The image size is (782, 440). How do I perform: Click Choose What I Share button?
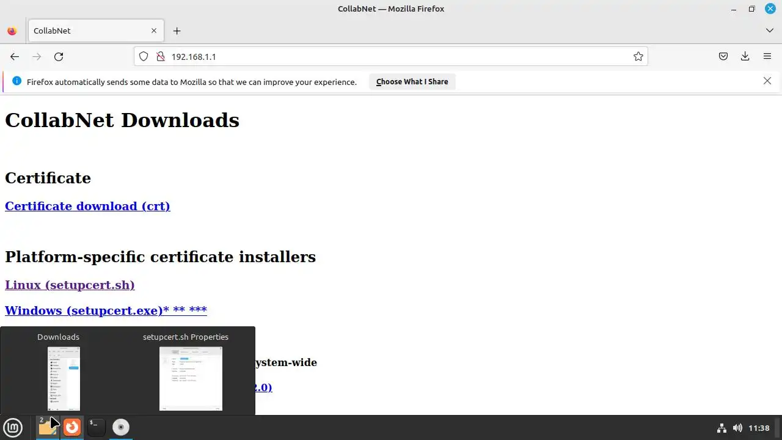(x=412, y=81)
